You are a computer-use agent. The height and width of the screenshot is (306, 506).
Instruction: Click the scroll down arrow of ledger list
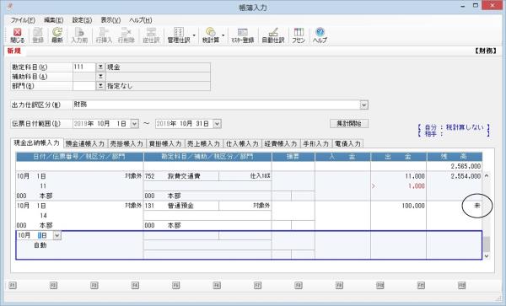click(x=487, y=256)
